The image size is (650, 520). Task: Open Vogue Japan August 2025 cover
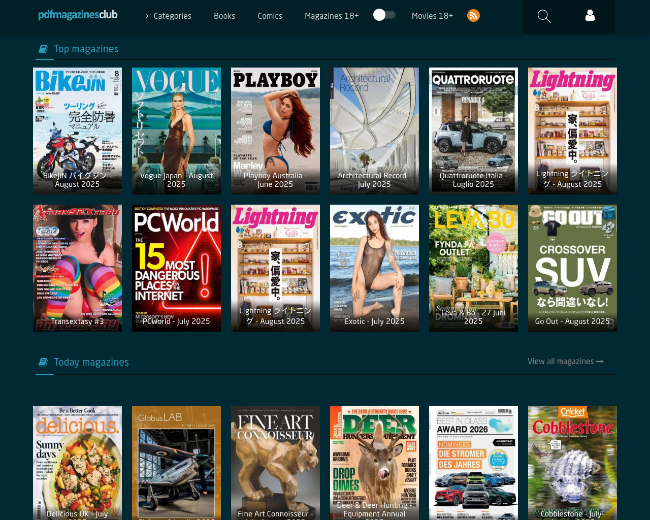click(x=176, y=131)
